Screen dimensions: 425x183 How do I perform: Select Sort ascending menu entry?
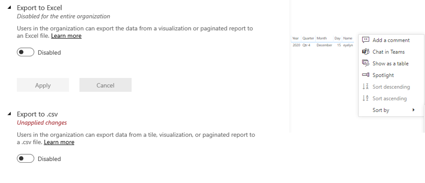[x=391, y=98]
